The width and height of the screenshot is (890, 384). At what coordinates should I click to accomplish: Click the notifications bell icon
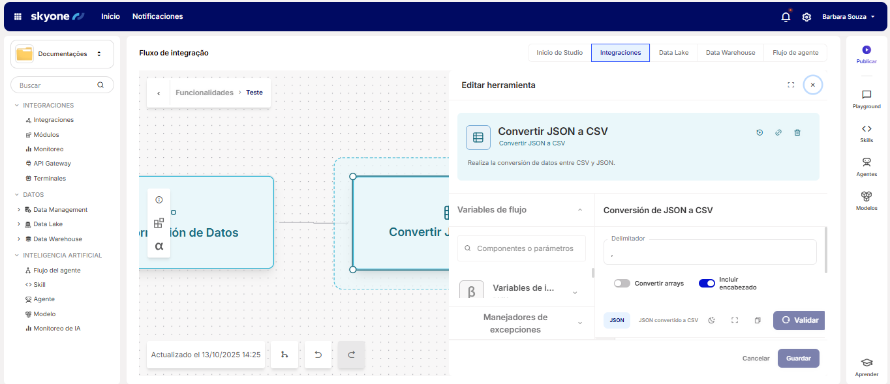786,17
